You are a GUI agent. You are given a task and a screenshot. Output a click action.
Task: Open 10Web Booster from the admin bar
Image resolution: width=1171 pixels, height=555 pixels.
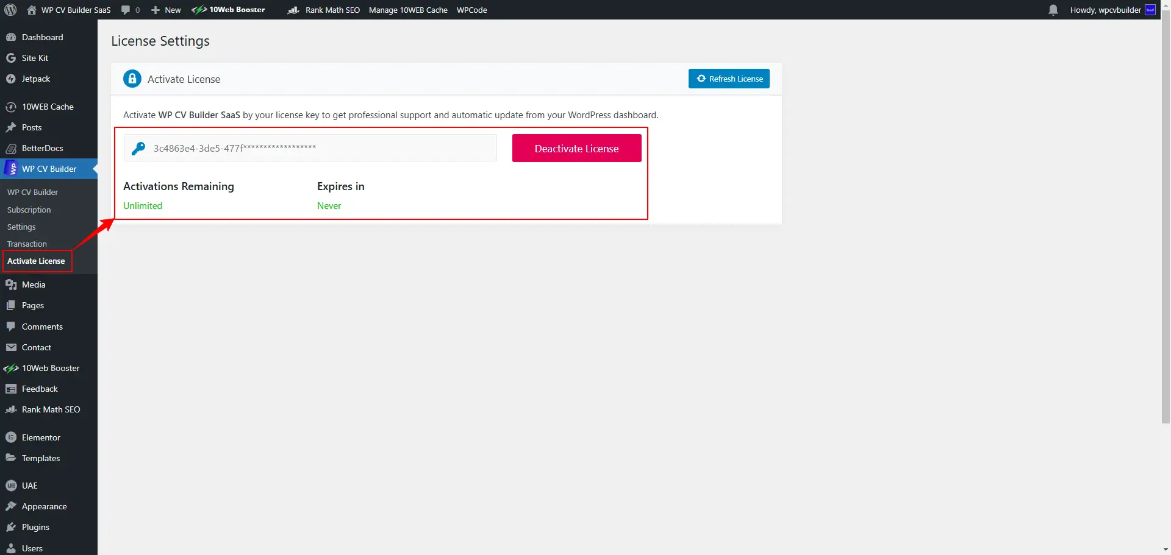click(x=228, y=10)
